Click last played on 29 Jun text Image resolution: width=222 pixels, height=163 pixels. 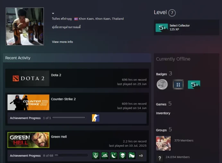[132, 84]
